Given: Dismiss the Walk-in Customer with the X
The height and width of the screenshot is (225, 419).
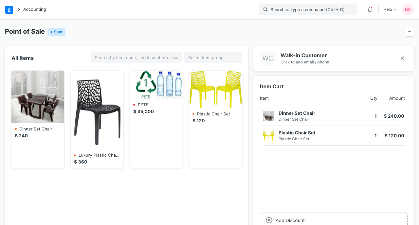Looking at the screenshot, I should point(402,58).
